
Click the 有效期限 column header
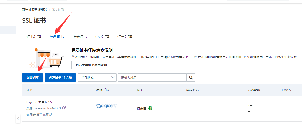click(254, 90)
